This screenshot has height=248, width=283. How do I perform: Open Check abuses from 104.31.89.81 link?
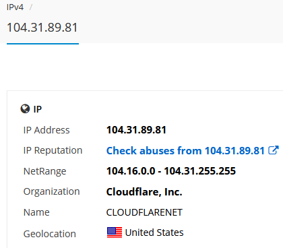point(185,150)
